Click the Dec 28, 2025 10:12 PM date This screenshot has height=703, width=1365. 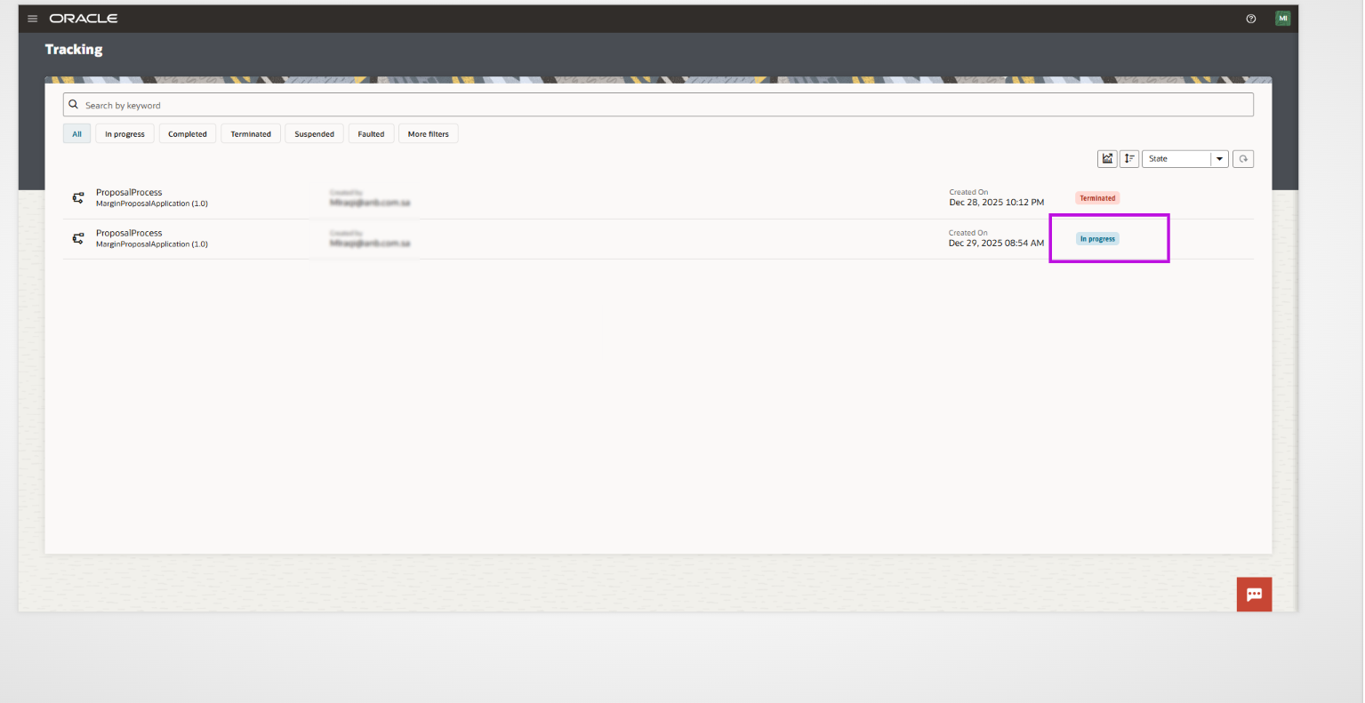point(997,203)
